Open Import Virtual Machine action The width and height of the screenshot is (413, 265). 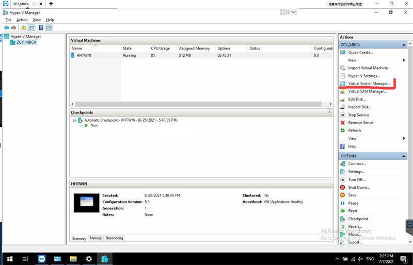click(x=369, y=68)
